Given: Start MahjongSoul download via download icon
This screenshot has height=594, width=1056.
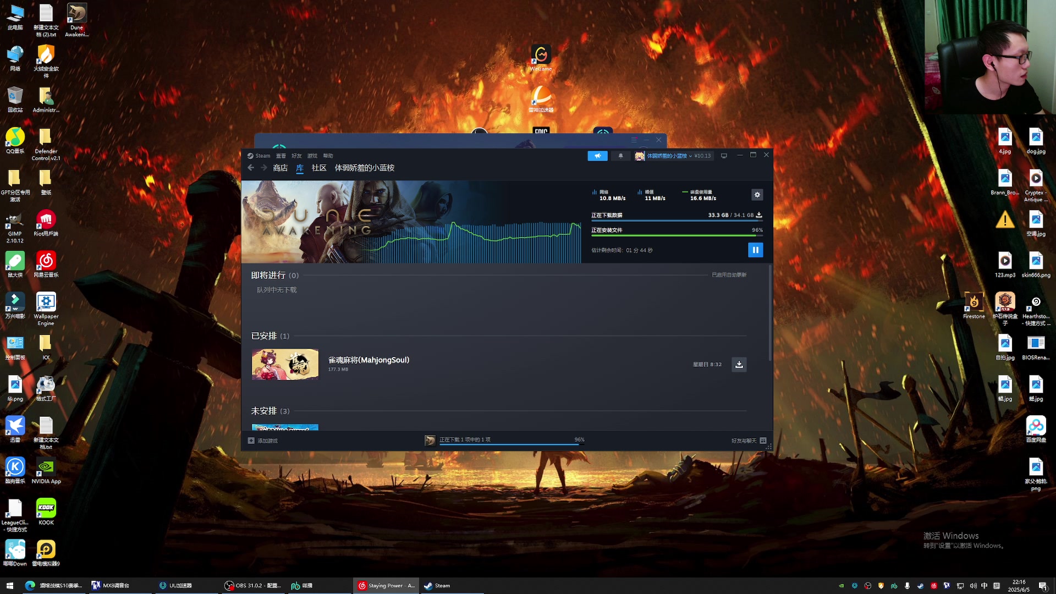Looking at the screenshot, I should click(739, 364).
